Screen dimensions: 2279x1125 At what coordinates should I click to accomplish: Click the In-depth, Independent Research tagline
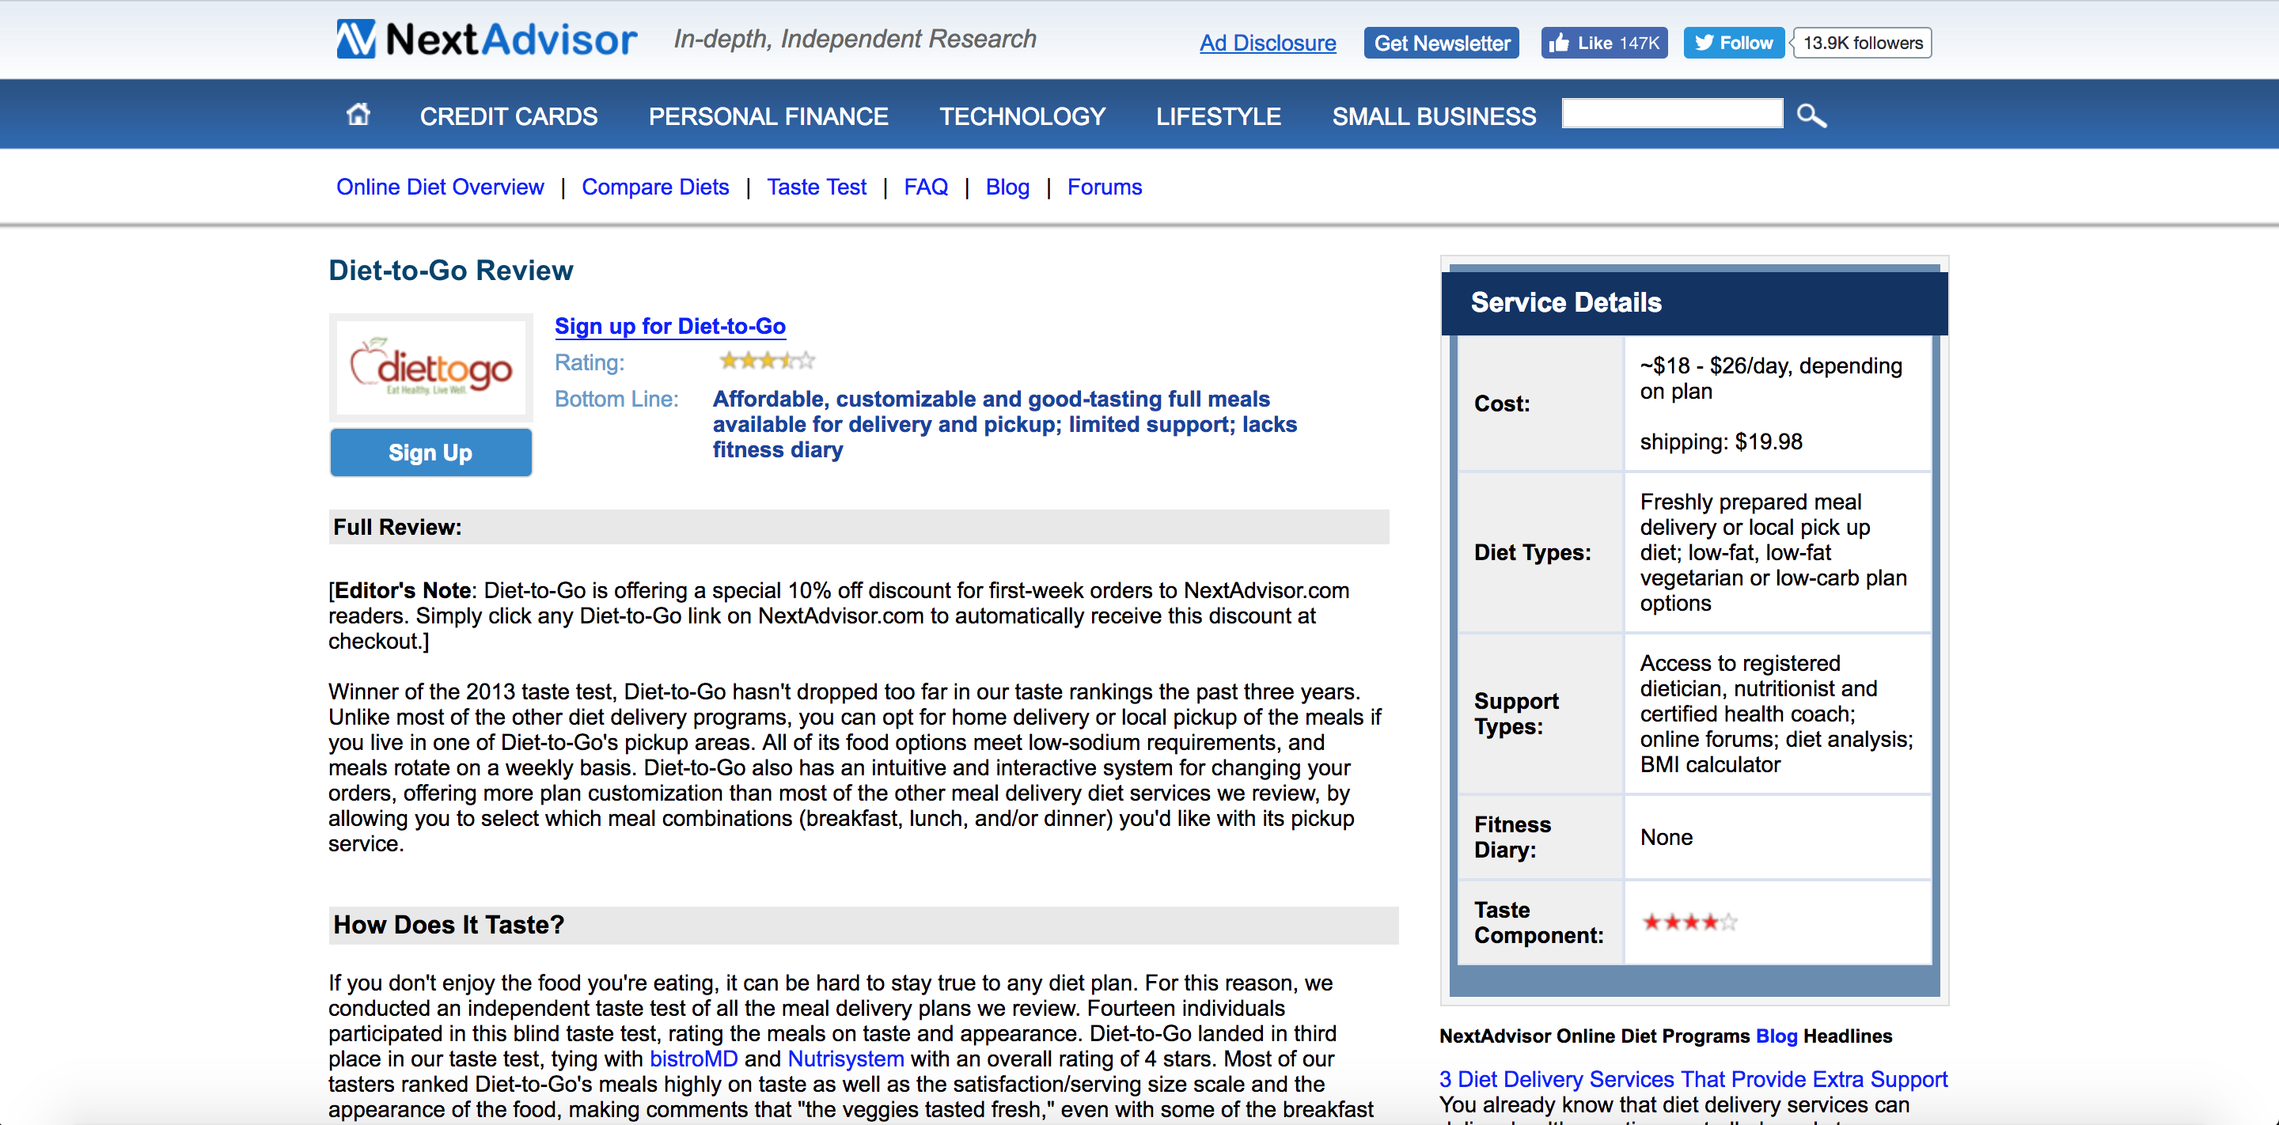pos(855,39)
